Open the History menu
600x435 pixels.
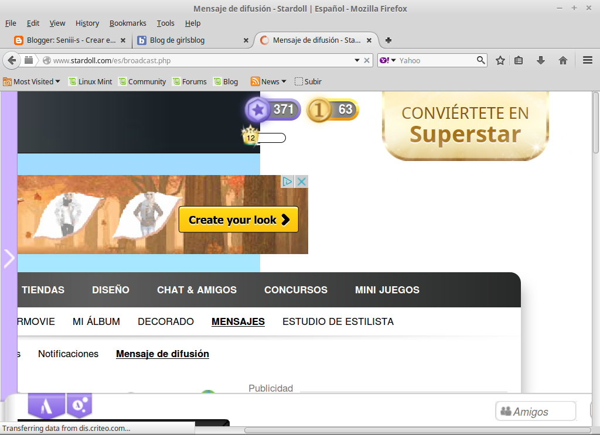point(87,23)
